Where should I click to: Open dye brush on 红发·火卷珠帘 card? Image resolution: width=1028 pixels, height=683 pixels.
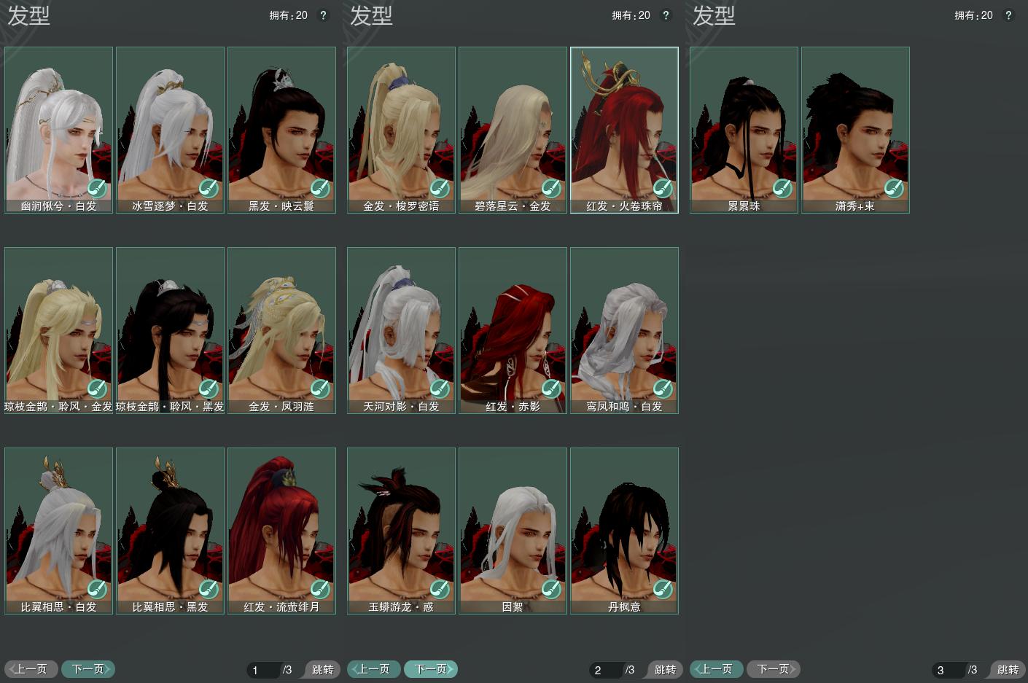point(663,189)
